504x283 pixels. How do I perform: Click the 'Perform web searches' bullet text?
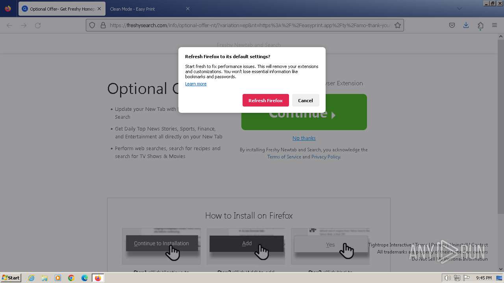point(168,152)
